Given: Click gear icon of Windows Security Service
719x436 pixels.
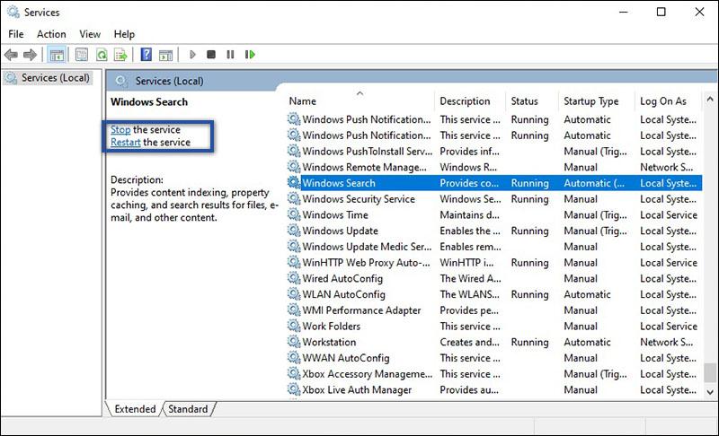Looking at the screenshot, I should [x=294, y=198].
